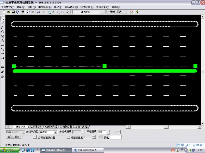The width and height of the screenshot is (205, 153).
Task: Click the house icon in toolbar
Action: 131,12
